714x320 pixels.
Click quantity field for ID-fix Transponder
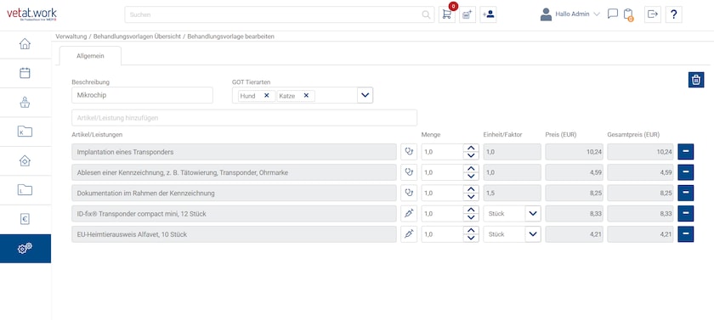443,214
